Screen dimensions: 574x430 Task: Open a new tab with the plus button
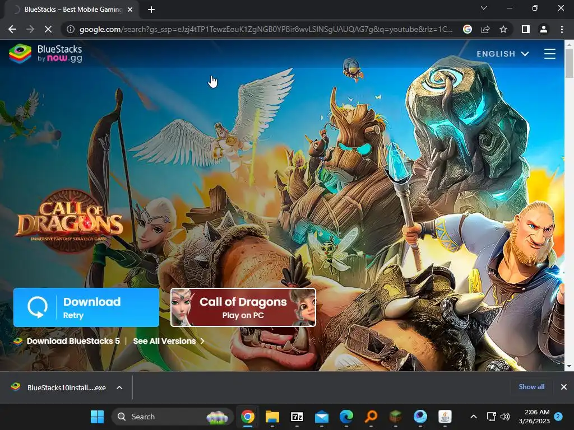pos(151,10)
